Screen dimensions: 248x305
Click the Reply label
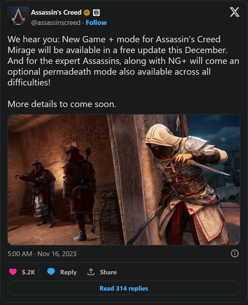pyautogui.click(x=68, y=272)
